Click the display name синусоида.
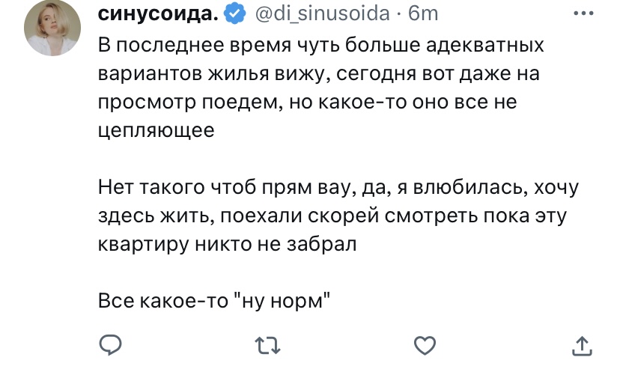Image resolution: width=620 pixels, height=366 pixels. [158, 13]
